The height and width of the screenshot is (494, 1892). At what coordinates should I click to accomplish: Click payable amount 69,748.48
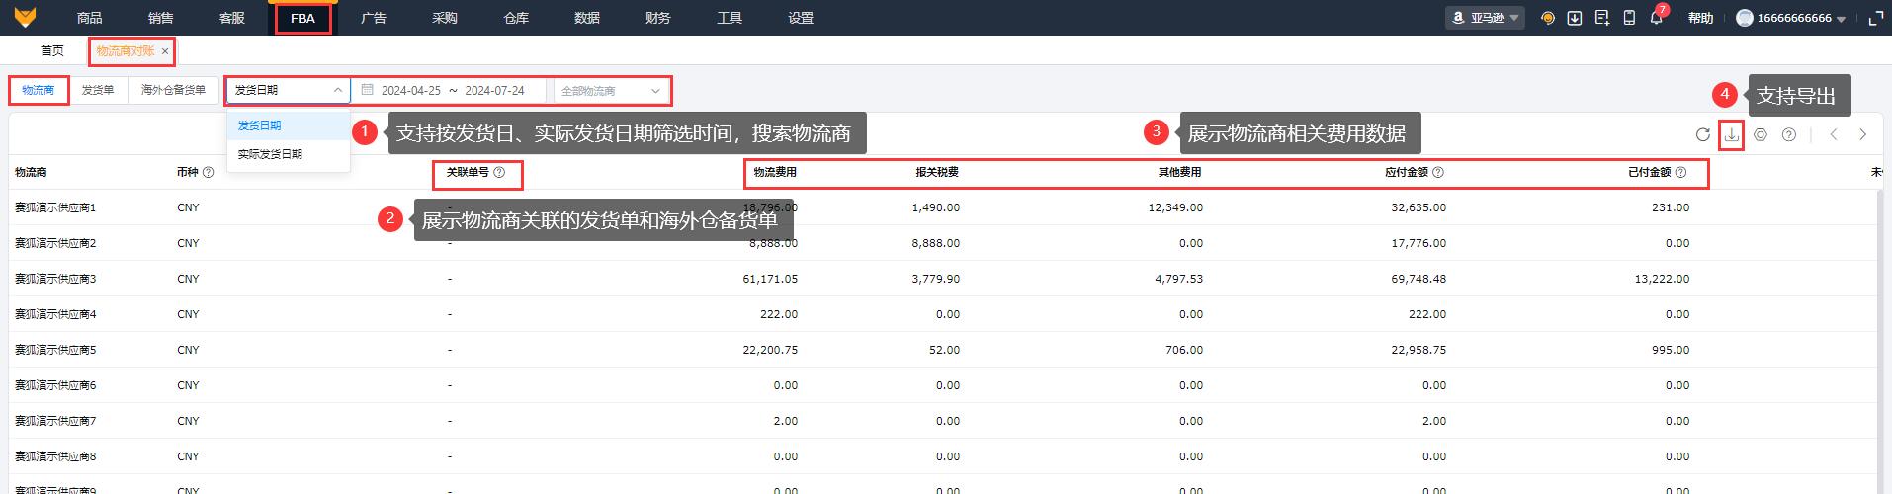click(1419, 279)
